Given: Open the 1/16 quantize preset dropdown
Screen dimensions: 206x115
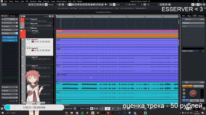Looking at the screenshot, I should [153, 4].
